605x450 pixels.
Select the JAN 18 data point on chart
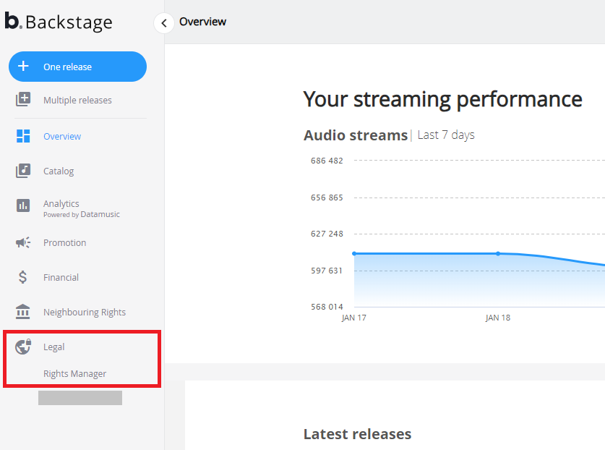[x=498, y=253]
